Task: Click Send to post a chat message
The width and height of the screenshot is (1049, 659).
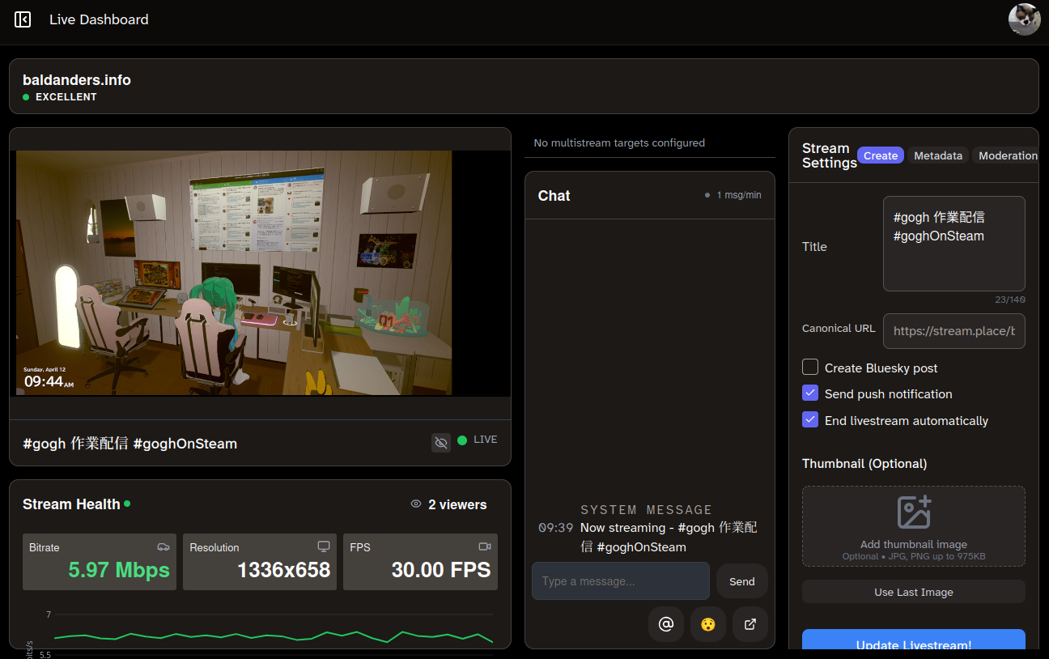Action: pos(741,580)
